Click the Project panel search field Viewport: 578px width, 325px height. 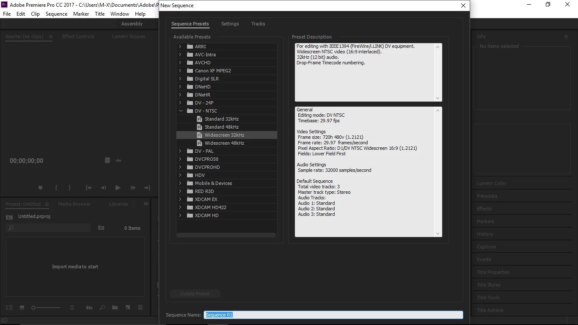click(x=49, y=228)
